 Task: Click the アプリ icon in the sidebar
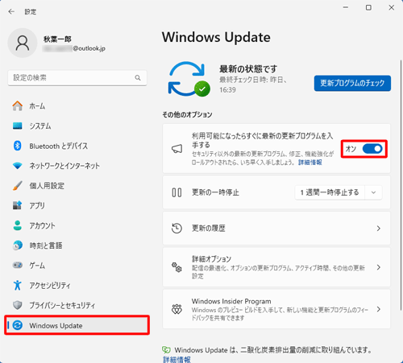click(18, 205)
